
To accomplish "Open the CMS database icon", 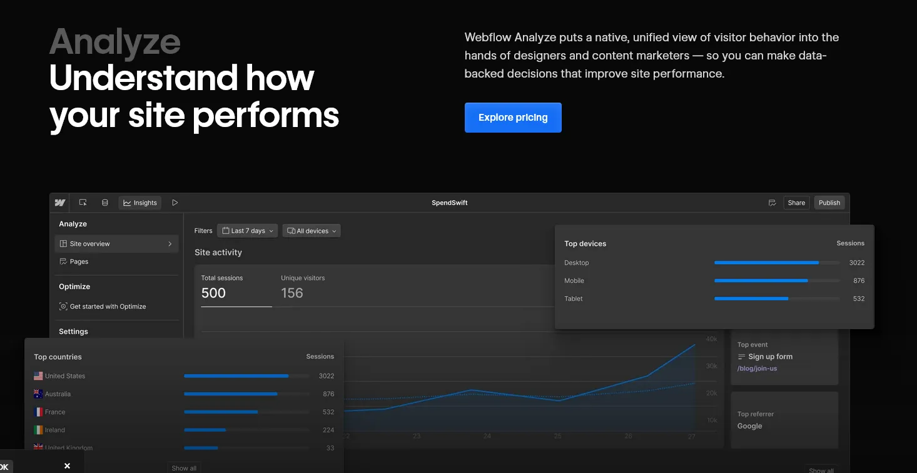I will [x=105, y=203].
